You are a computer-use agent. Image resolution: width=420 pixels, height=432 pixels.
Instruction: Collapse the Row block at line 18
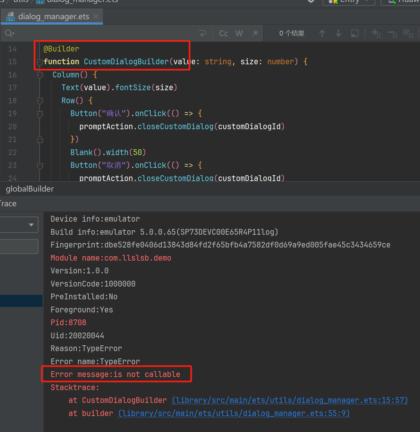pyautogui.click(x=40, y=101)
